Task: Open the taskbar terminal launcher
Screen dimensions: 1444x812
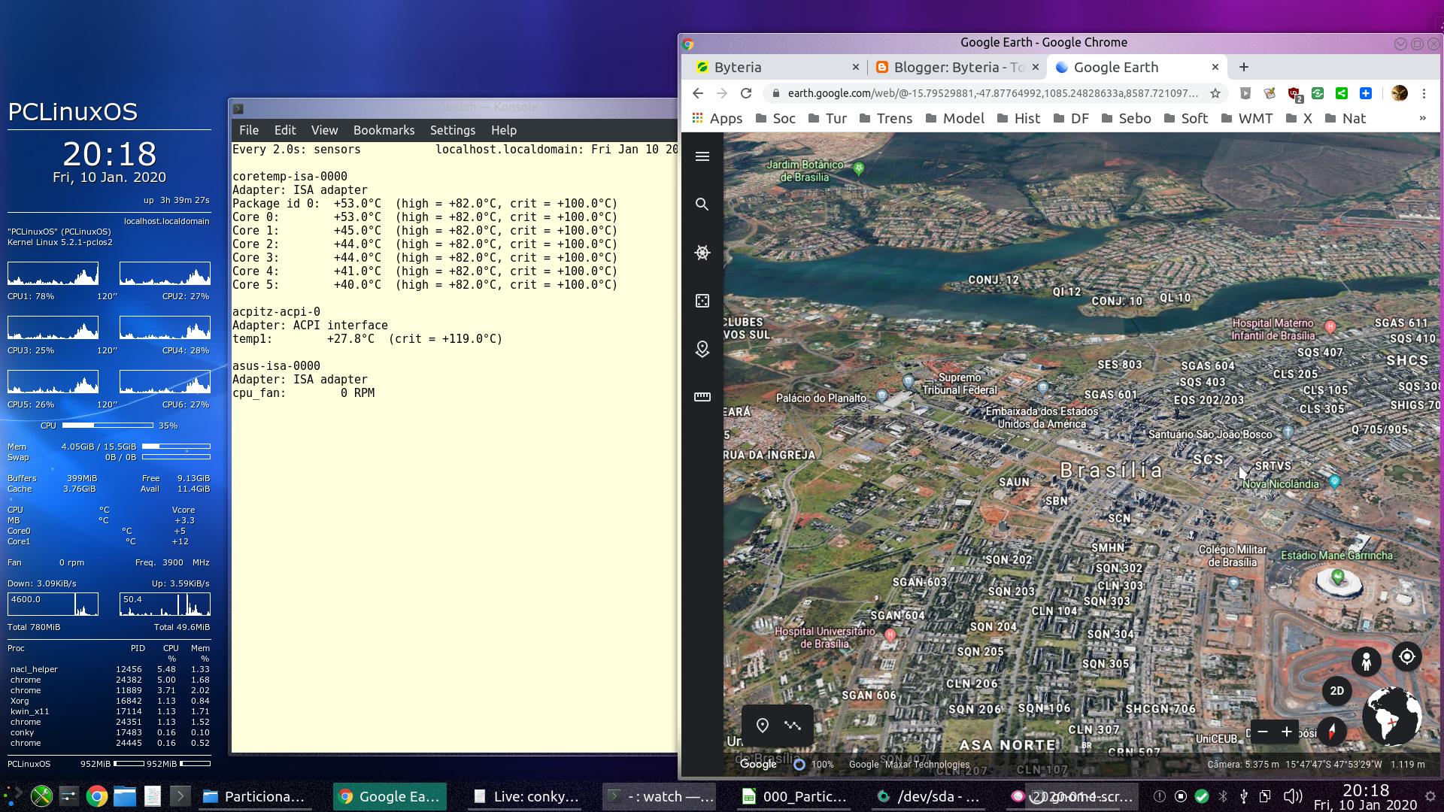Action: (180, 796)
